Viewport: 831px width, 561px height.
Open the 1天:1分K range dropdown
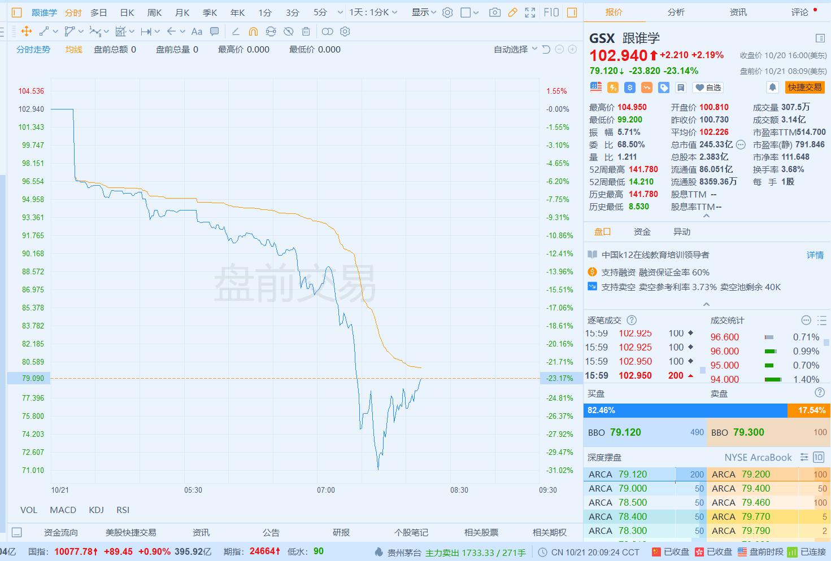click(x=373, y=12)
